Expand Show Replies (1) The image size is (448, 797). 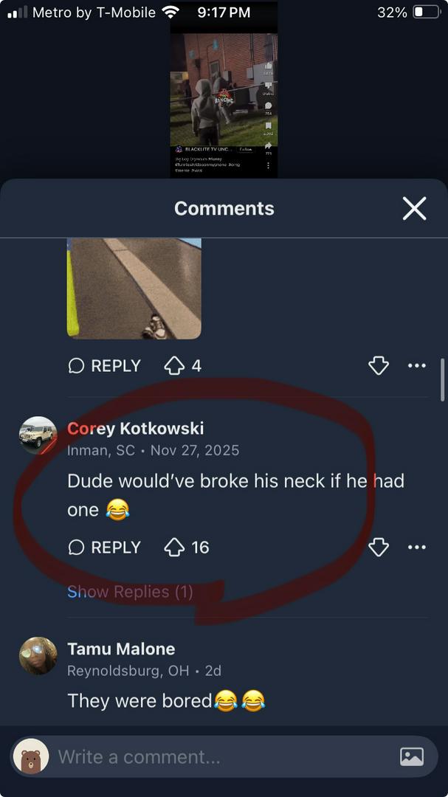point(130,592)
